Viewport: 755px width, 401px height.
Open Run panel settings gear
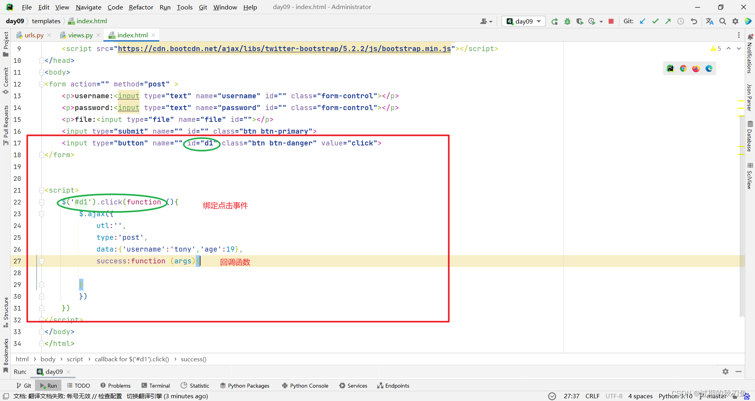[726, 372]
